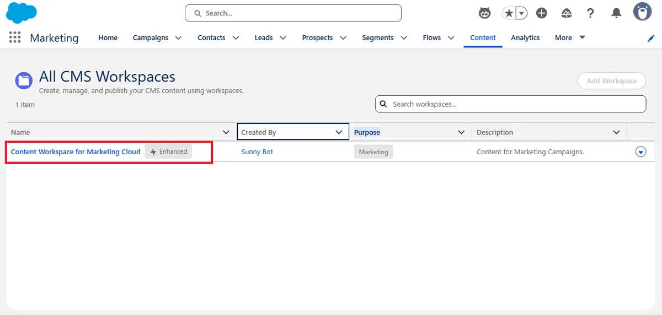The image size is (662, 315).
Task: Click the Search workspaces field
Action: [x=510, y=104]
